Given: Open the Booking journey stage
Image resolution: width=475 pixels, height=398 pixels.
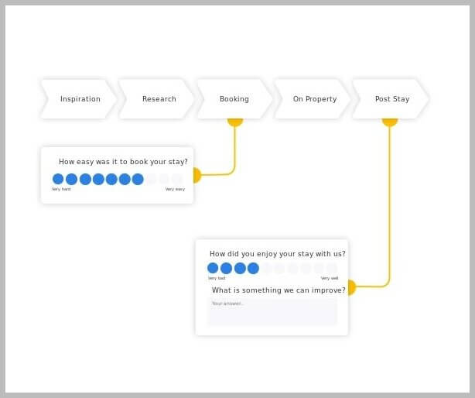Looking at the screenshot, I should click(x=234, y=99).
